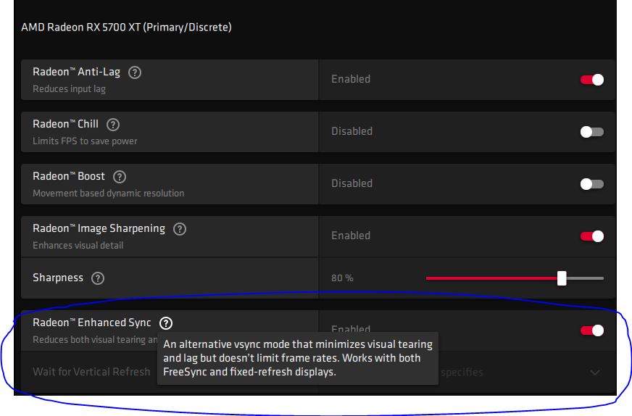Turn on Radeon Boost
The width and height of the screenshot is (632, 416).
pyautogui.click(x=591, y=184)
